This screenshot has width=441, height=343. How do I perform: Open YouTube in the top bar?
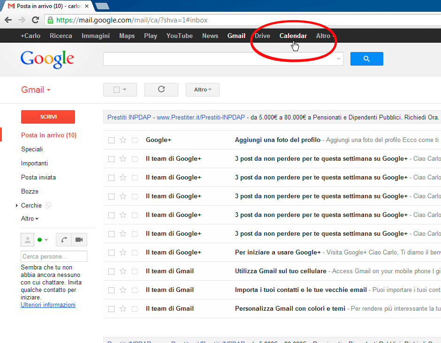click(179, 36)
